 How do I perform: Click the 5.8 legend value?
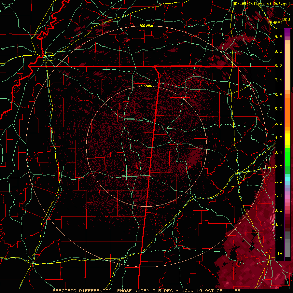click(278, 109)
